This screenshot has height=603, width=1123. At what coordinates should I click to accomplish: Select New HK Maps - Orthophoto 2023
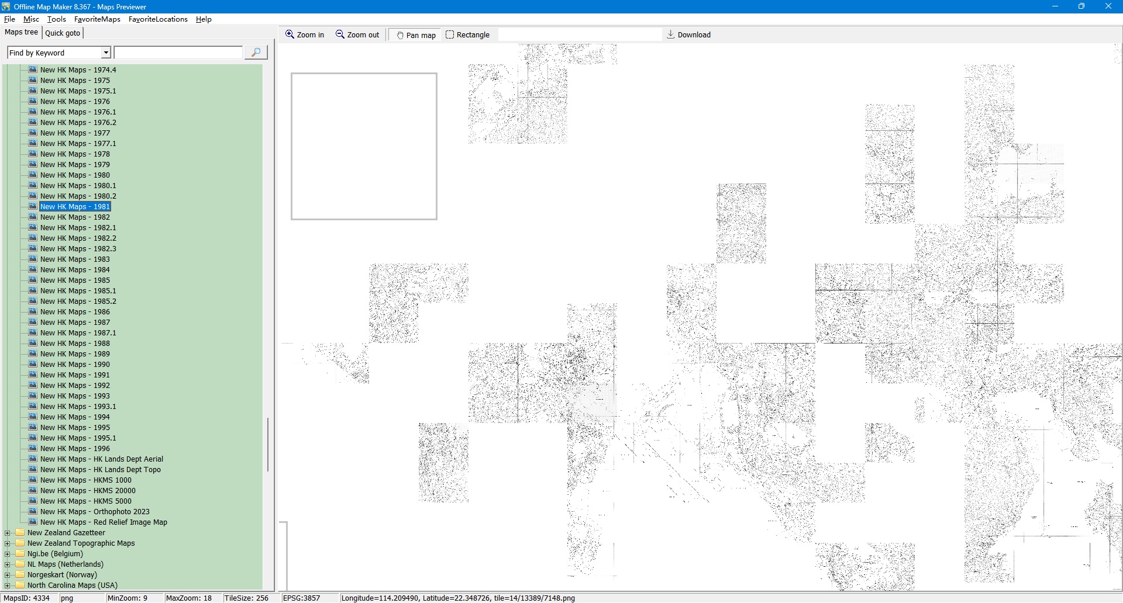(x=95, y=512)
